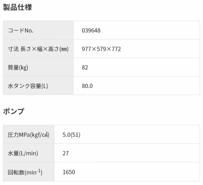
Task: Select the 水量(L/min) label cell
Action: pyautogui.click(x=29, y=153)
